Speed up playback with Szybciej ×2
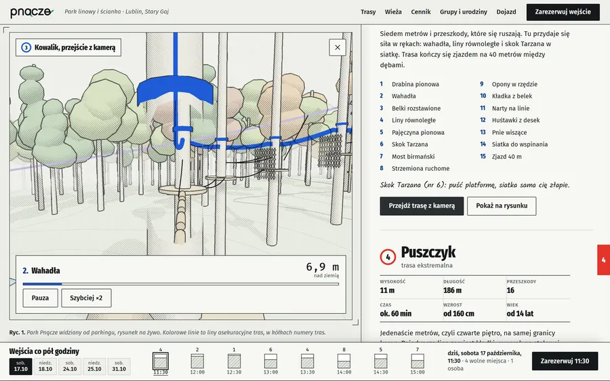Screen dimensions: 610x381 click(86, 298)
